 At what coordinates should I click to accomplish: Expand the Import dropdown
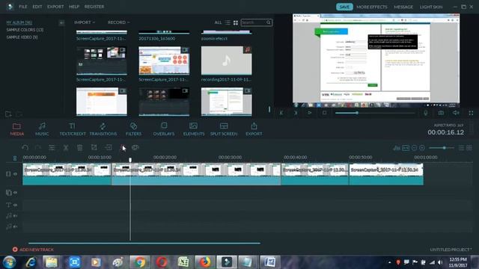(x=85, y=22)
